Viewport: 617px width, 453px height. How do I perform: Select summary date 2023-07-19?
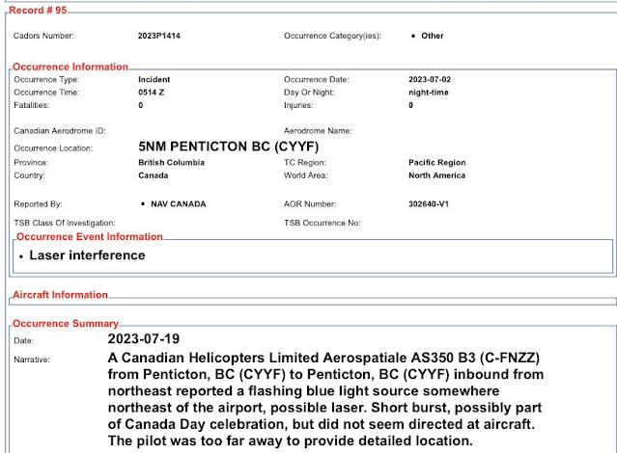coord(157,340)
